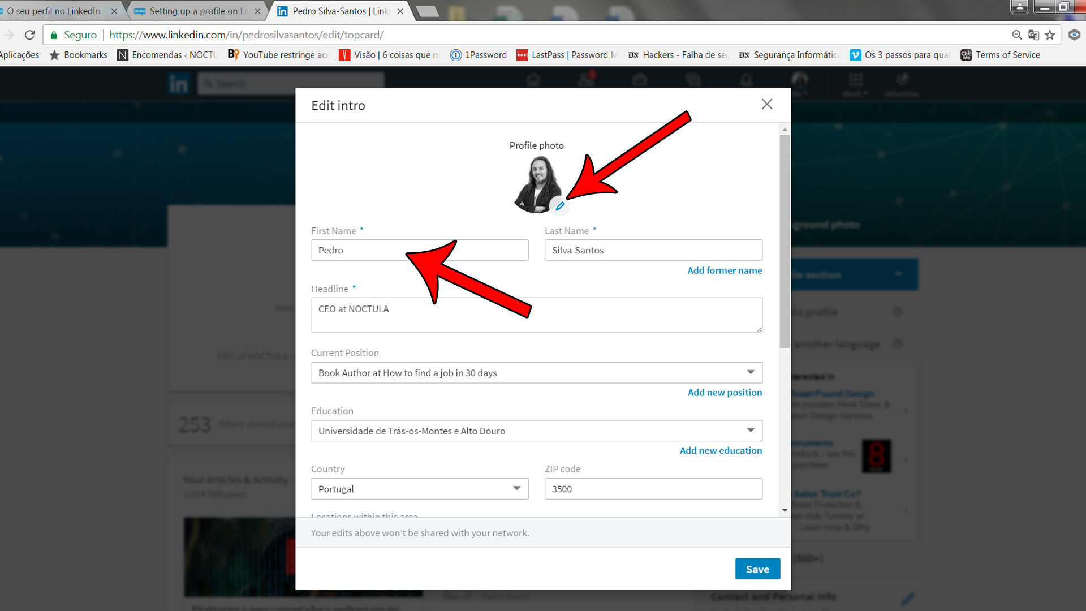Expand the Education dropdown
Viewport: 1086px width, 611px height.
[x=537, y=431]
